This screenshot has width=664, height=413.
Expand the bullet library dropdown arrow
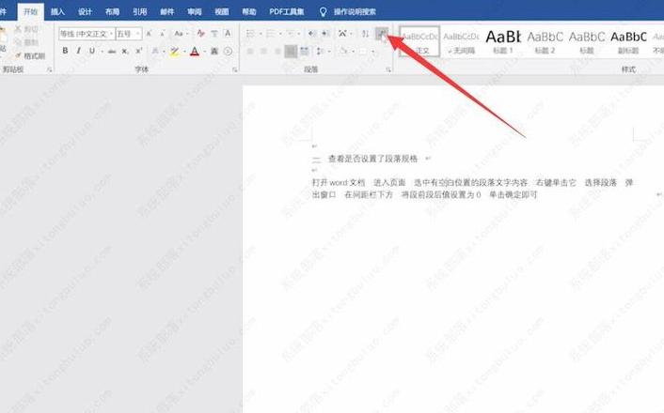click(261, 34)
